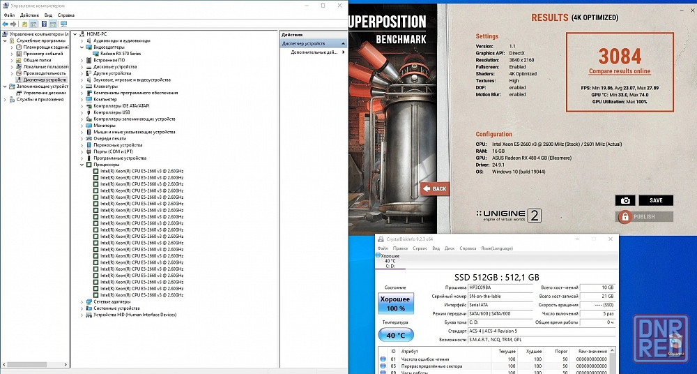The image size is (697, 374).
Task: Collapse the Процессоры branch
Action: (82, 164)
